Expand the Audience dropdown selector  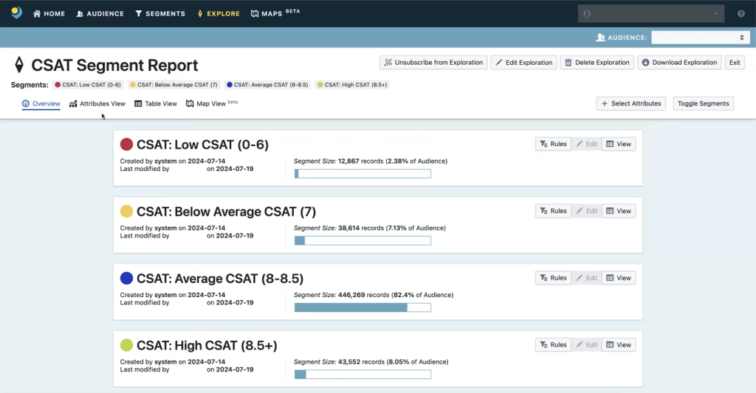(700, 38)
